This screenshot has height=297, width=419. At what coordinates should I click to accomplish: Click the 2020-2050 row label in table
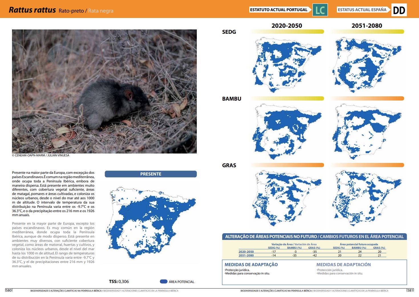tap(246, 252)
